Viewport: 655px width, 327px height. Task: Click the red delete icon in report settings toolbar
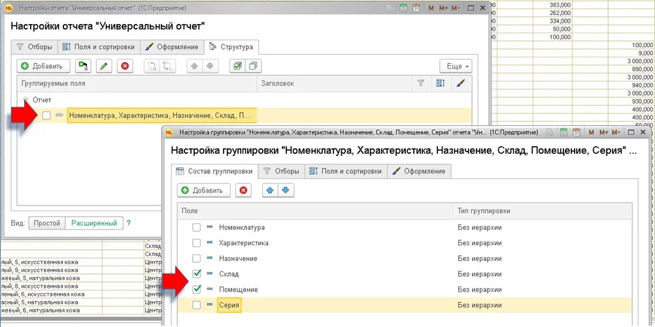(x=125, y=66)
